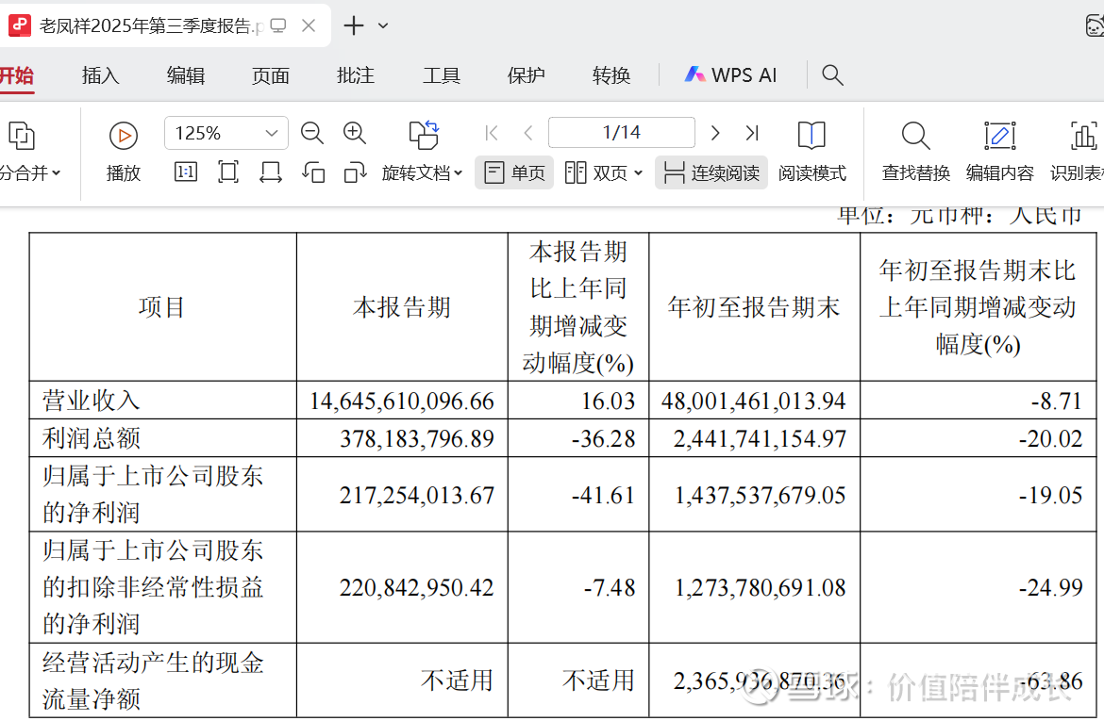This screenshot has width=1104, height=721.
Task: Launch WPS AI assistant
Action: click(731, 75)
